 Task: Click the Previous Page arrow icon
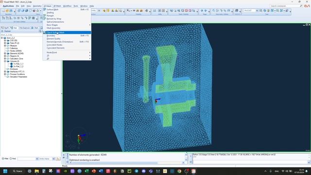[x=202, y=11]
